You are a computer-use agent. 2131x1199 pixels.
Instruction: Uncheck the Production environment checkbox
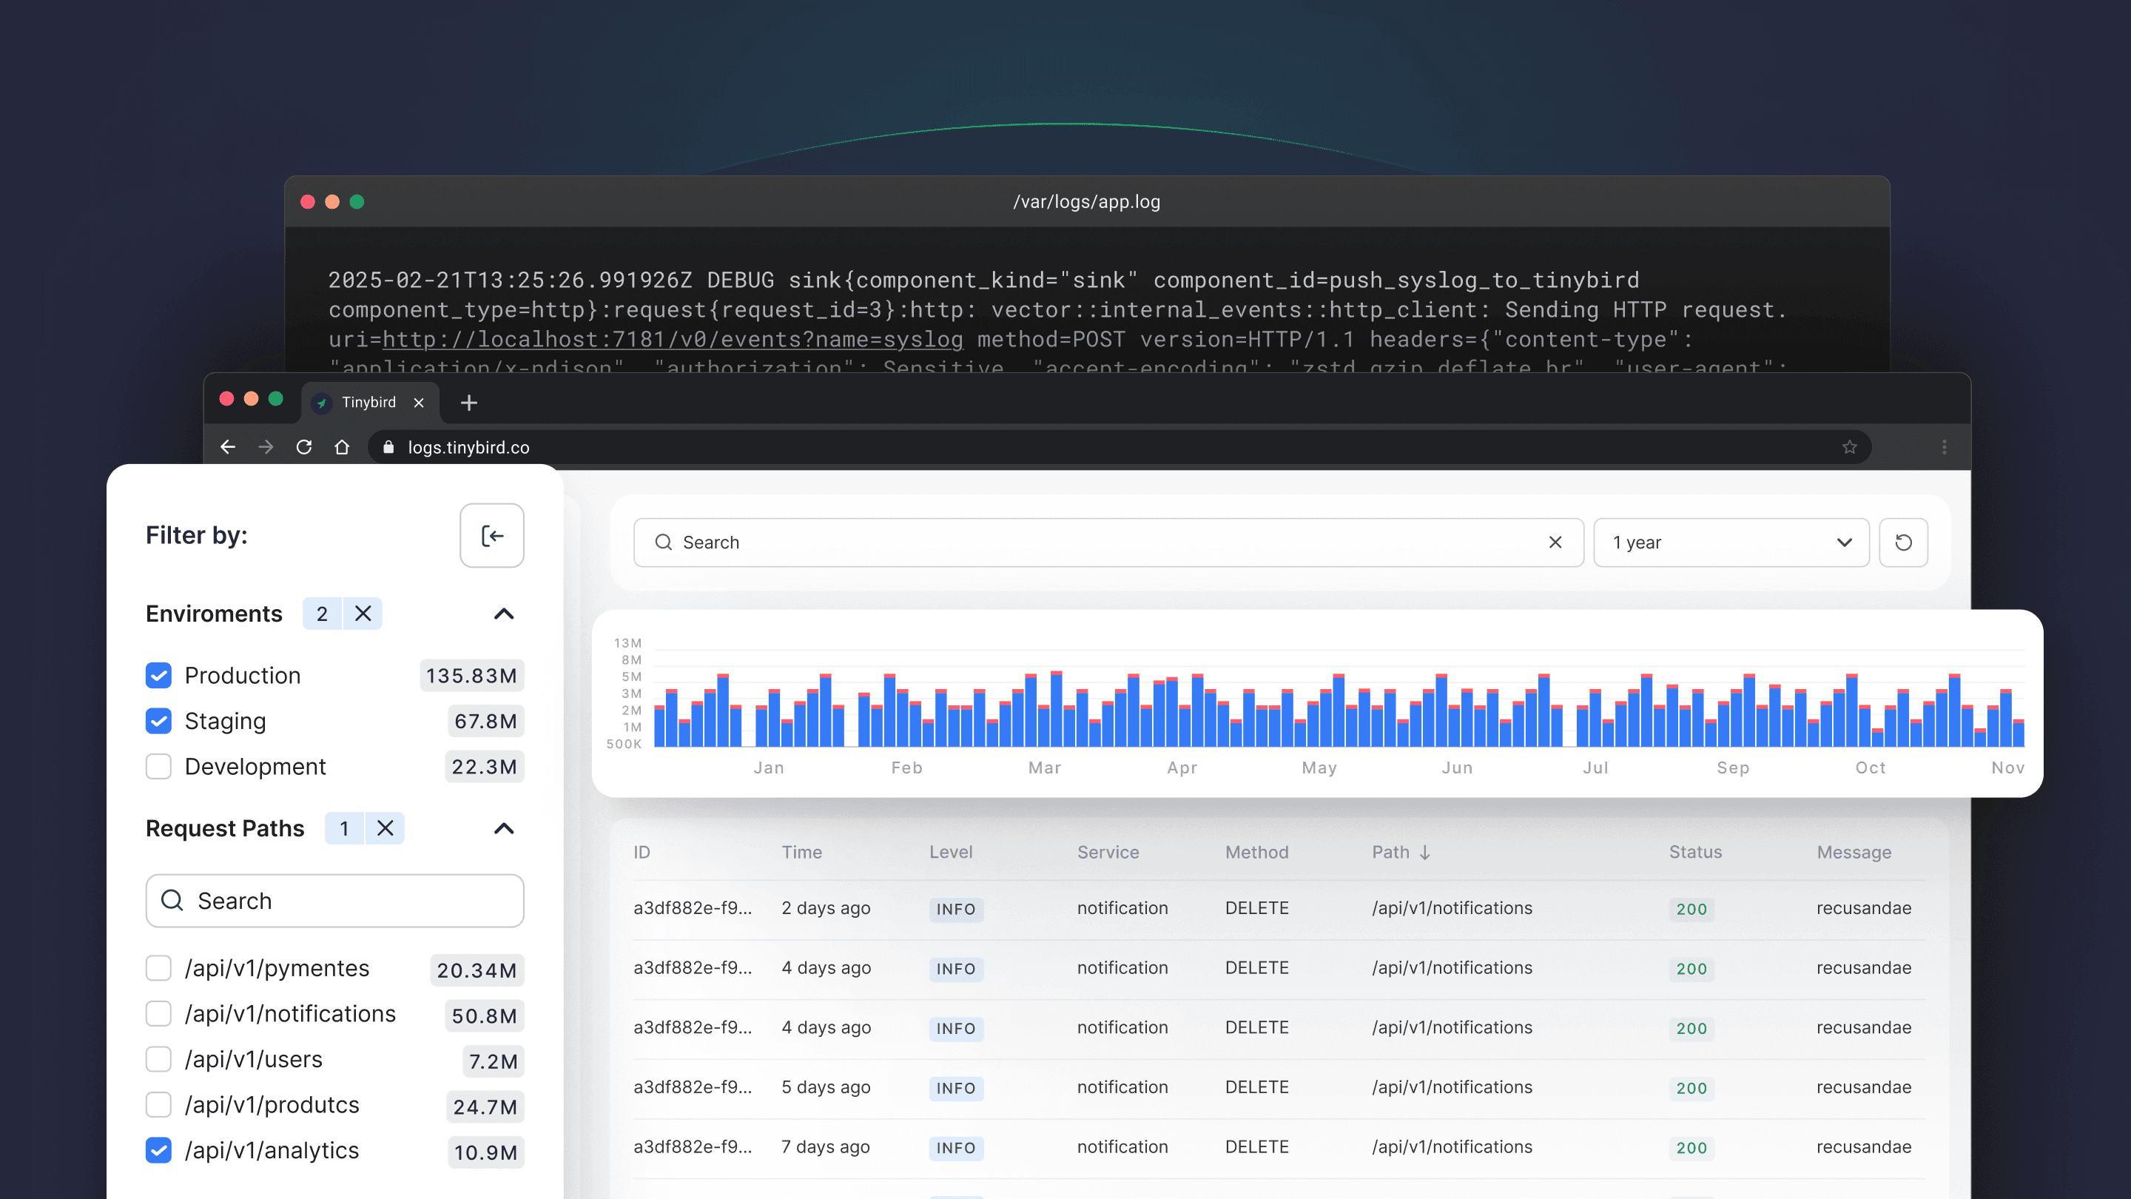159,675
